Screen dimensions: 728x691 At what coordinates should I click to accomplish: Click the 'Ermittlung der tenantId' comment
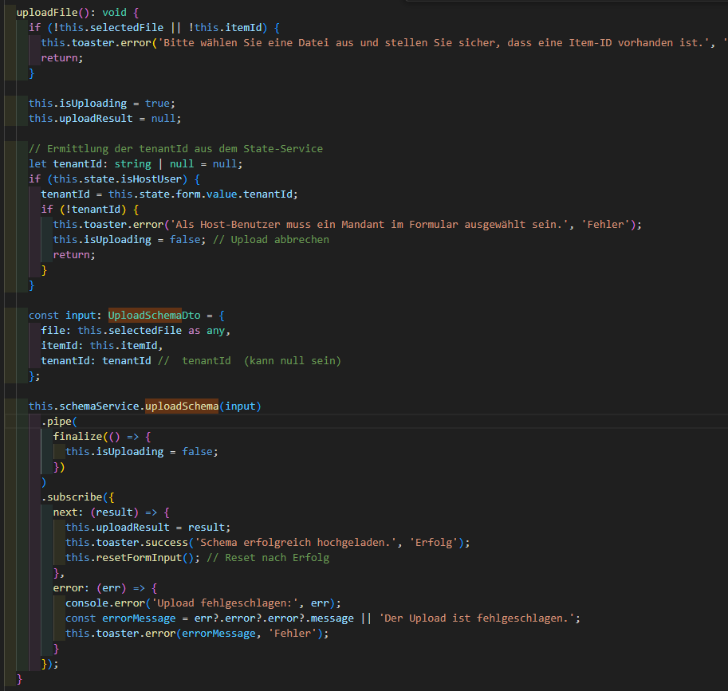pyautogui.click(x=175, y=149)
